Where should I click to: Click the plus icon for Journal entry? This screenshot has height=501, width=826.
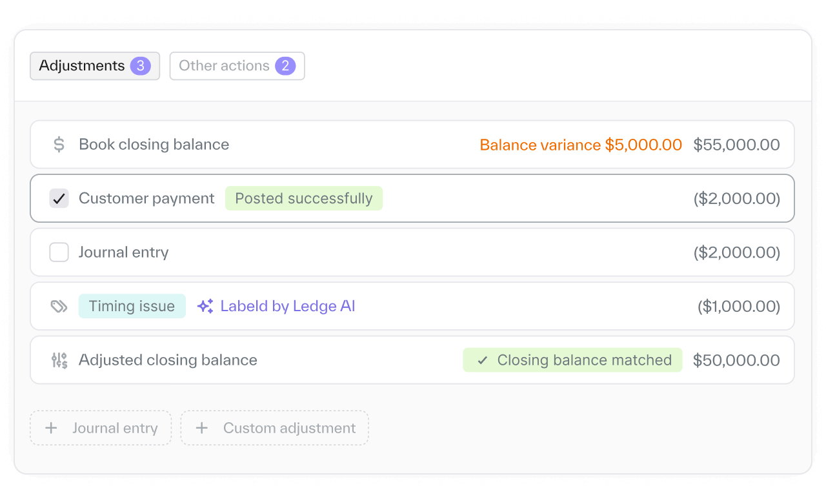click(51, 428)
